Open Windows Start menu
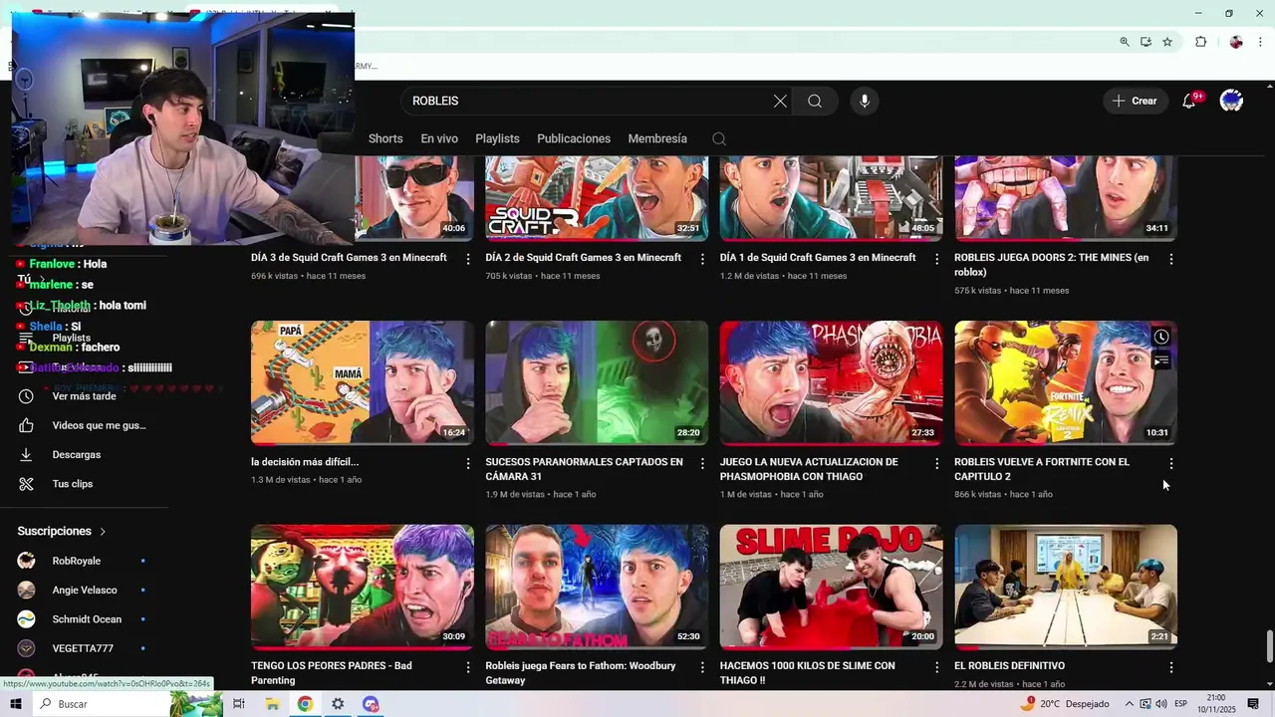The image size is (1275, 717). coord(16,704)
